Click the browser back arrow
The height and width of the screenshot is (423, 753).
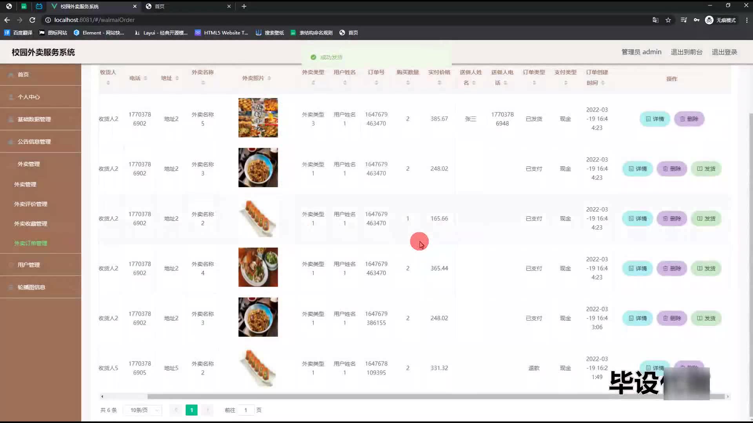coord(7,20)
